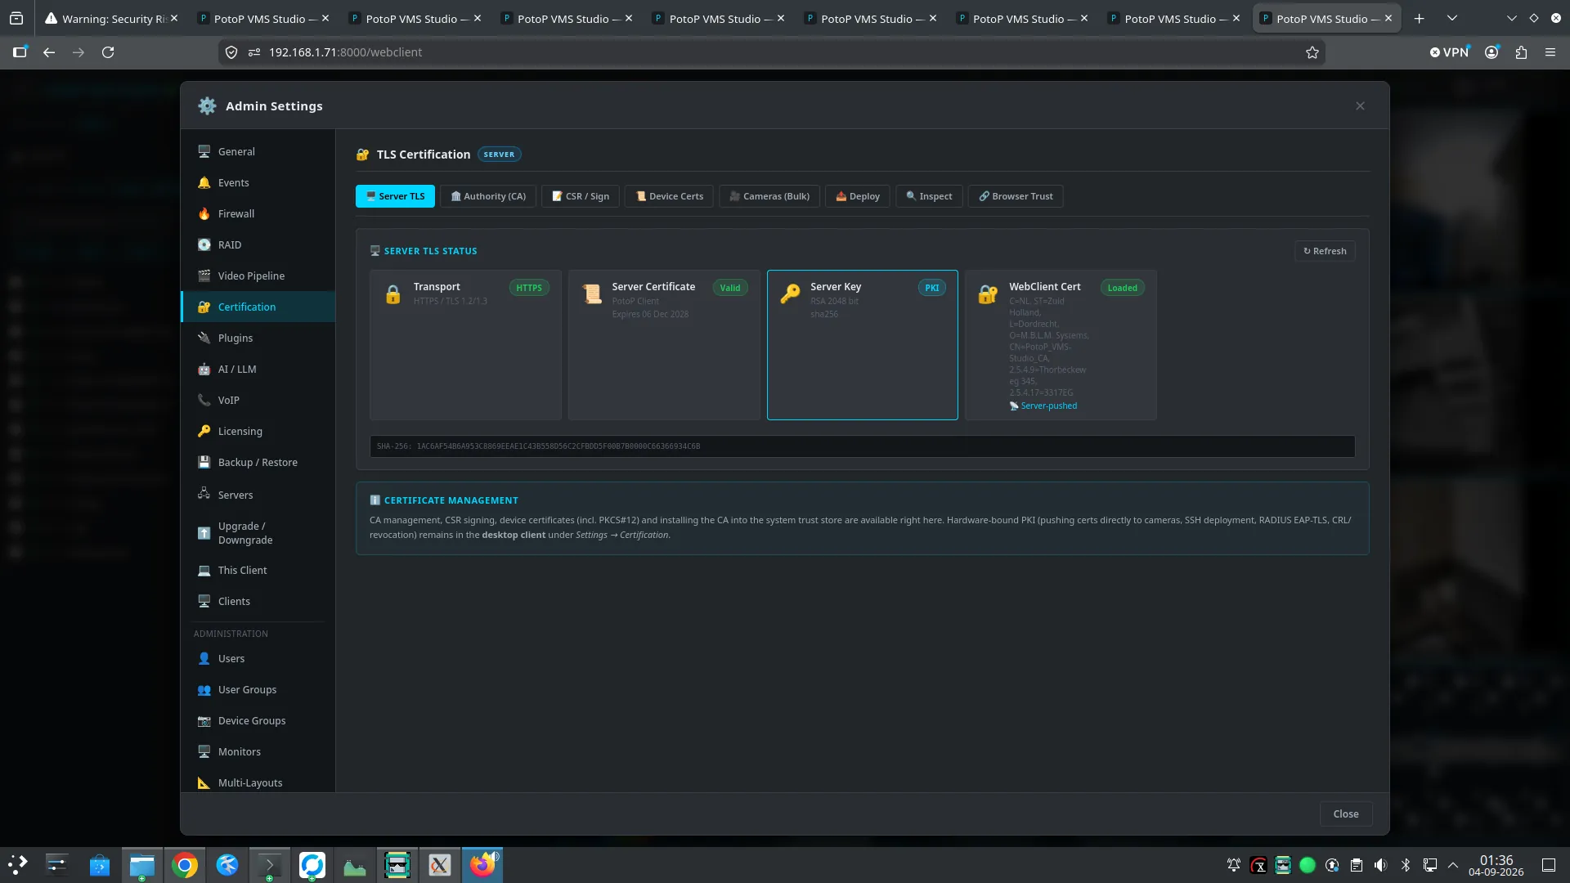Viewport: 1570px width, 883px height.
Task: Click the Users person icon
Action: tap(204, 658)
